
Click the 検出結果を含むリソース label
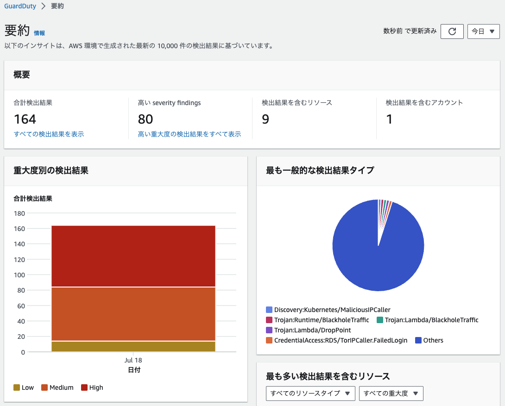click(x=297, y=103)
